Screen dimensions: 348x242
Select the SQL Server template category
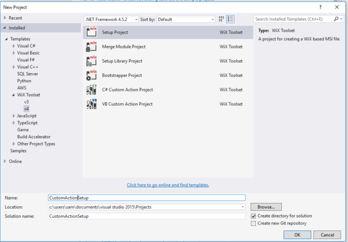[29, 74]
